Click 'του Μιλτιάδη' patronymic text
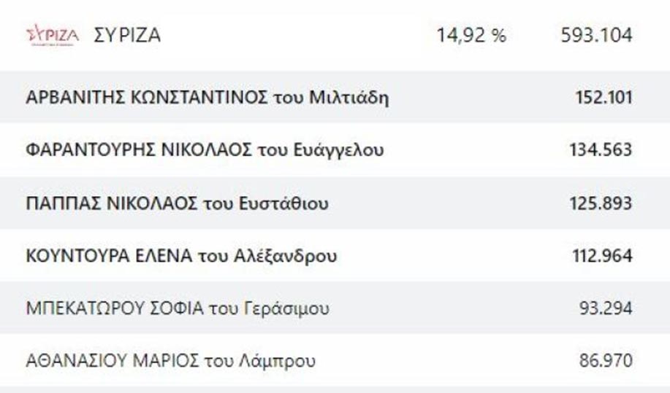Image resolution: width=670 pixels, height=393 pixels. [x=331, y=98]
